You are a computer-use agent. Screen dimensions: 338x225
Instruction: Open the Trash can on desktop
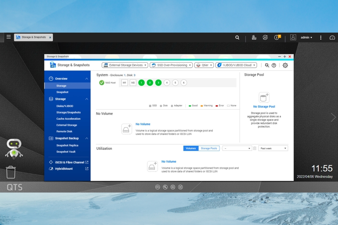[11, 172]
